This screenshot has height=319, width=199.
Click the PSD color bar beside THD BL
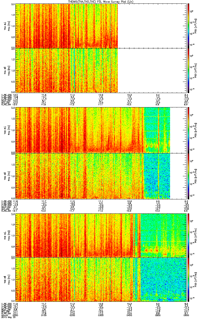[188, 130]
